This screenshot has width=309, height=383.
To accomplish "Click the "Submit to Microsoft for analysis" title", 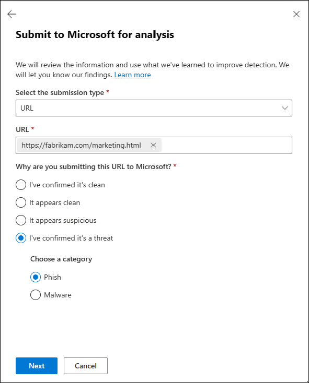I will coord(95,34).
